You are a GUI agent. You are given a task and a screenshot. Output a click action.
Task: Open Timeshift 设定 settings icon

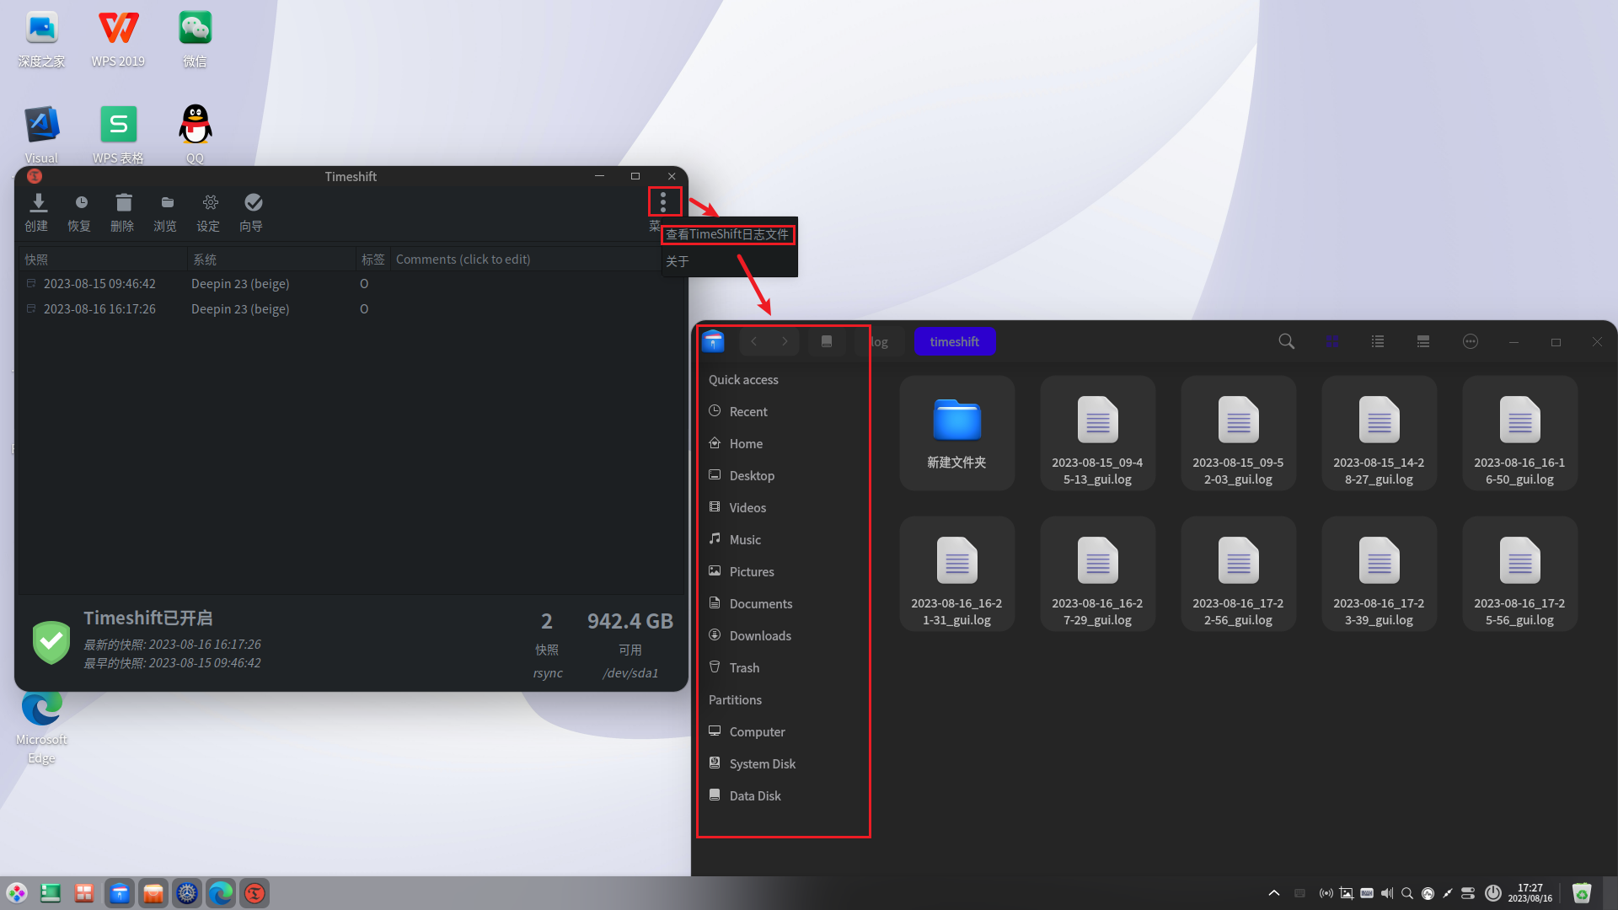pos(209,210)
